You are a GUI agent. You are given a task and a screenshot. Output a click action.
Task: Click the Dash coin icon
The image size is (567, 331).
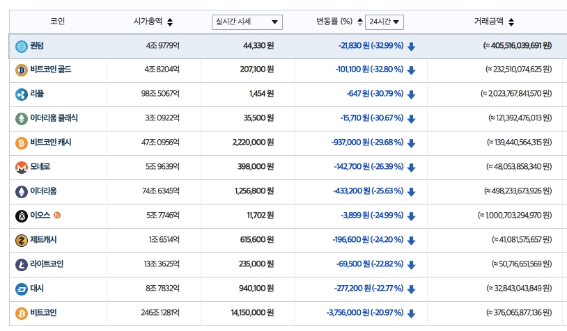(x=22, y=289)
